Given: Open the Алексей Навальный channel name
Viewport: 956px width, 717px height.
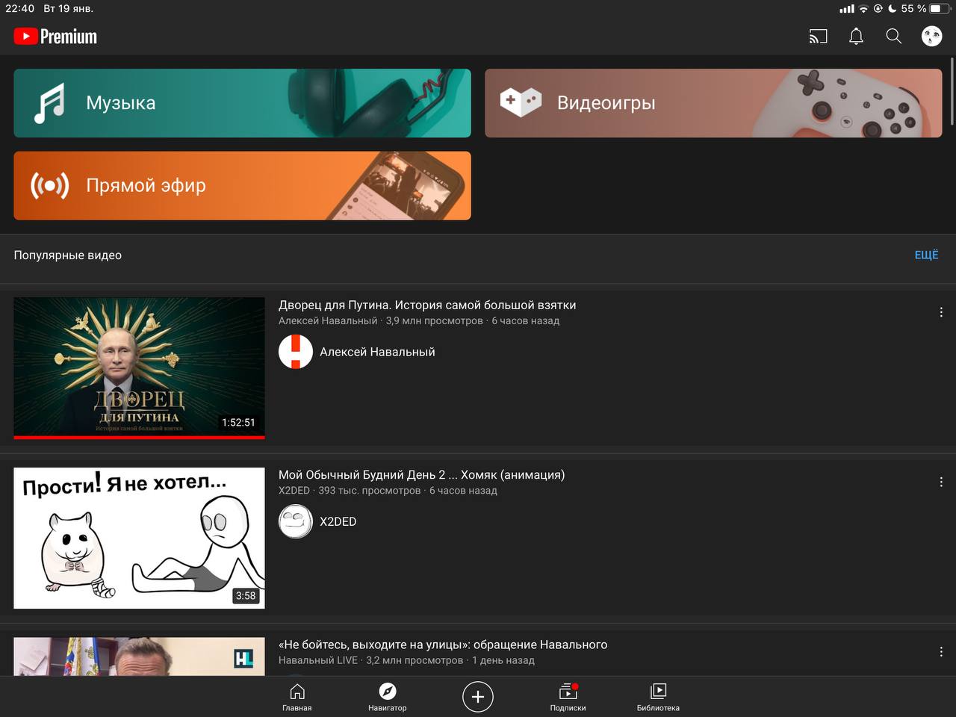Looking at the screenshot, I should tap(377, 352).
